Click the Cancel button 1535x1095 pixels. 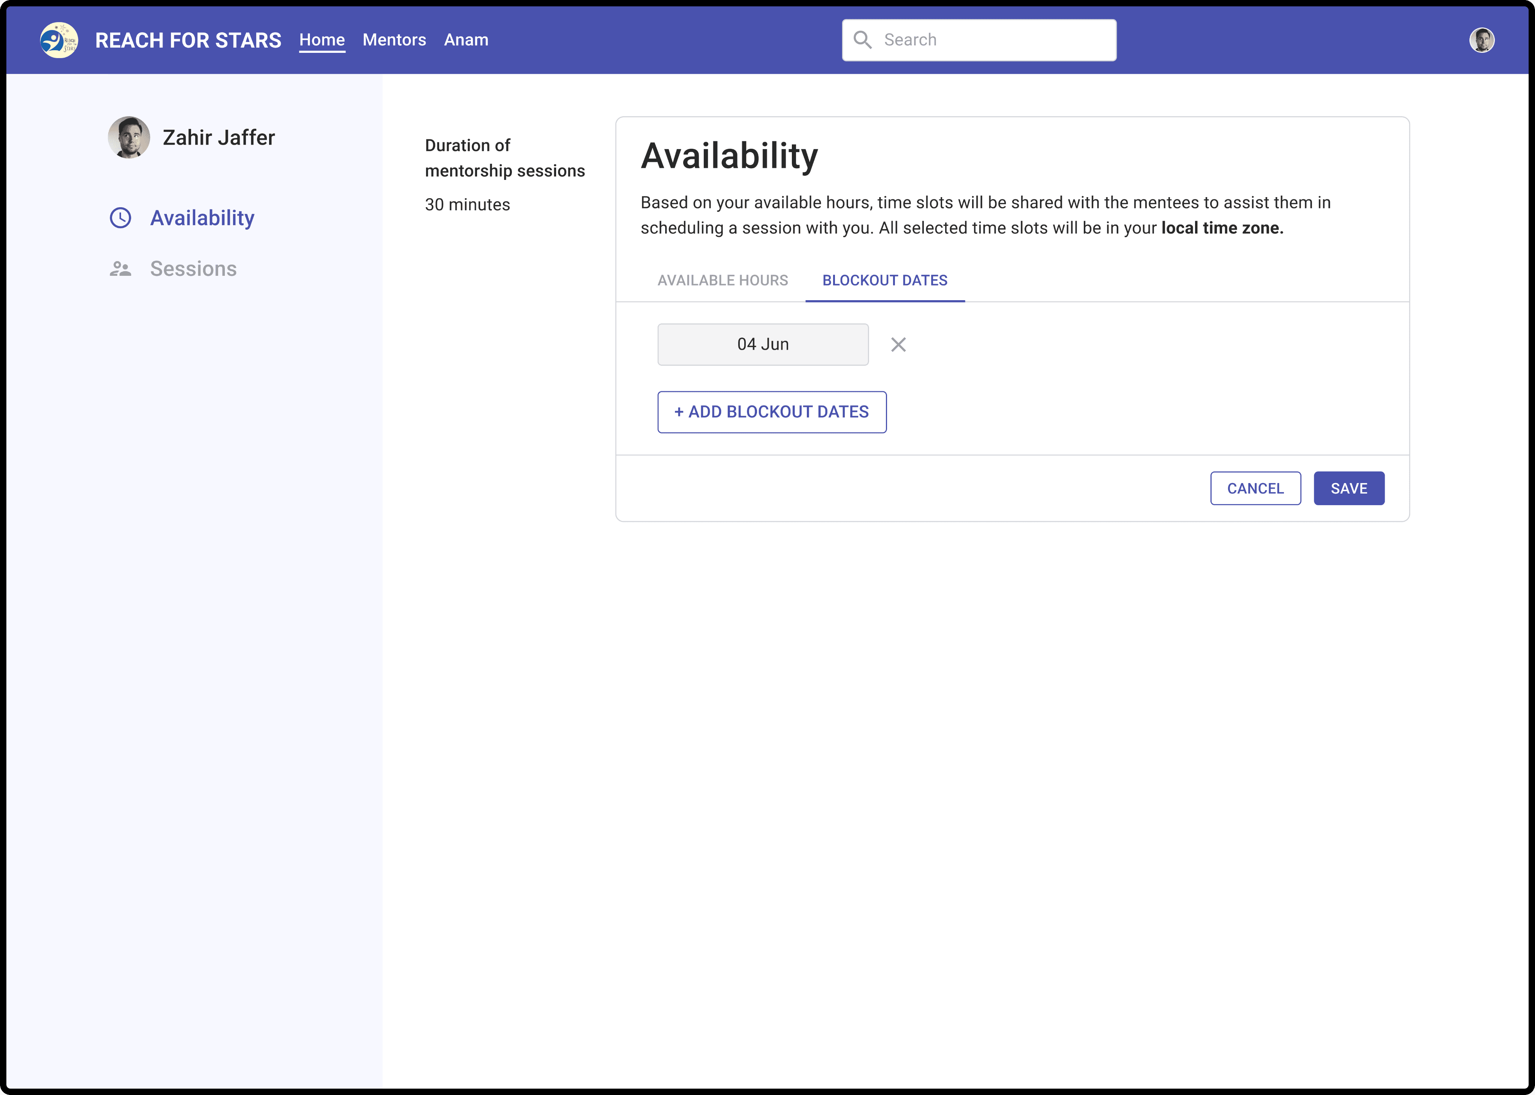coord(1255,488)
